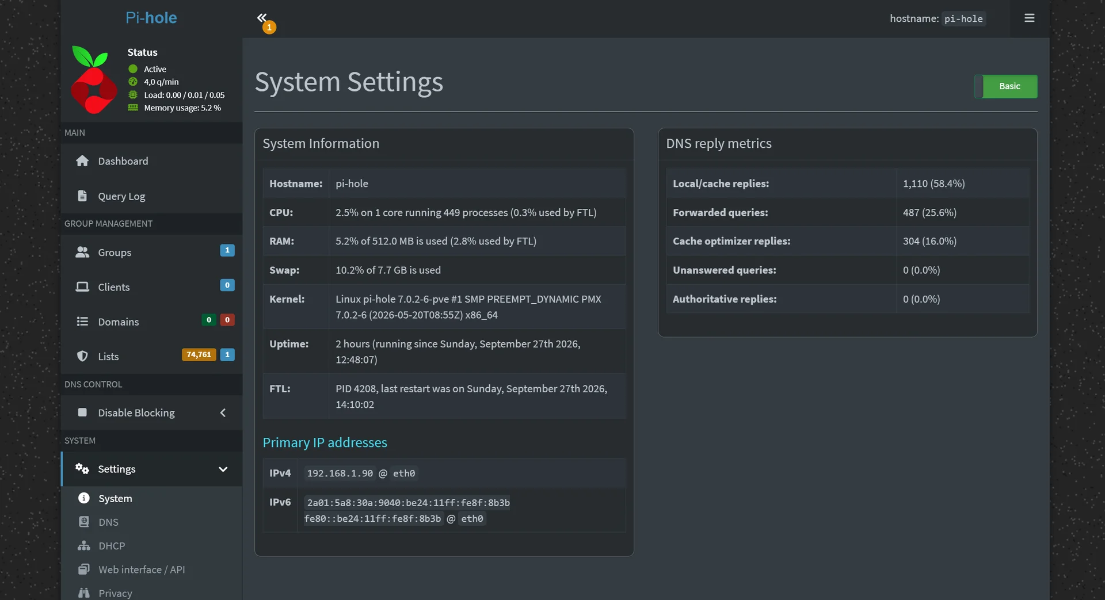Collapse the Settings menu chevron
The width and height of the screenshot is (1105, 600).
[x=223, y=469]
